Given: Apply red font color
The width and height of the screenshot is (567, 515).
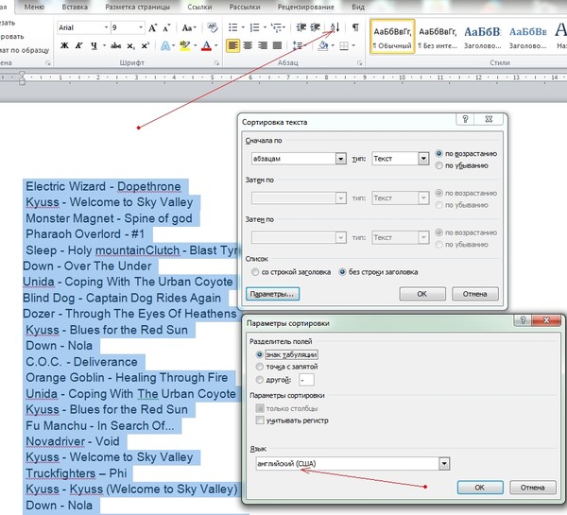Looking at the screenshot, I should coord(206,45).
